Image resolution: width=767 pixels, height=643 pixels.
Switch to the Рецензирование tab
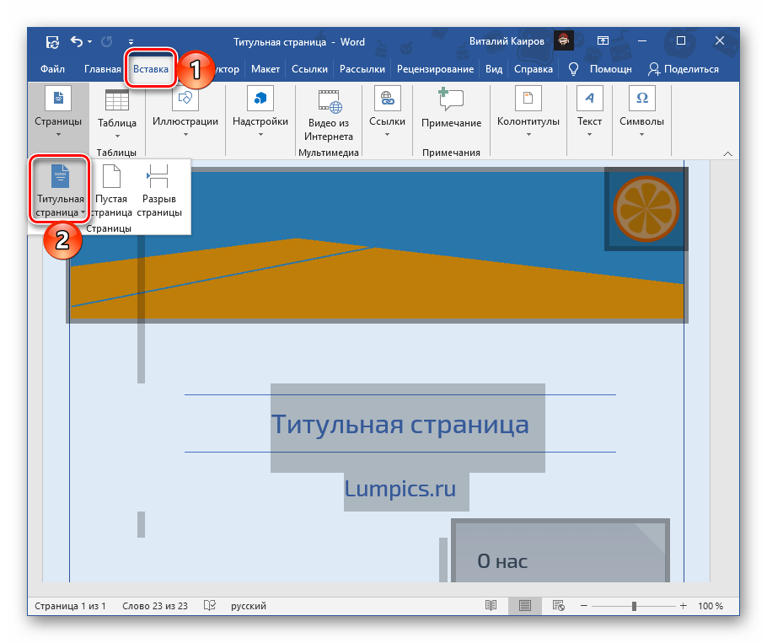(x=437, y=70)
